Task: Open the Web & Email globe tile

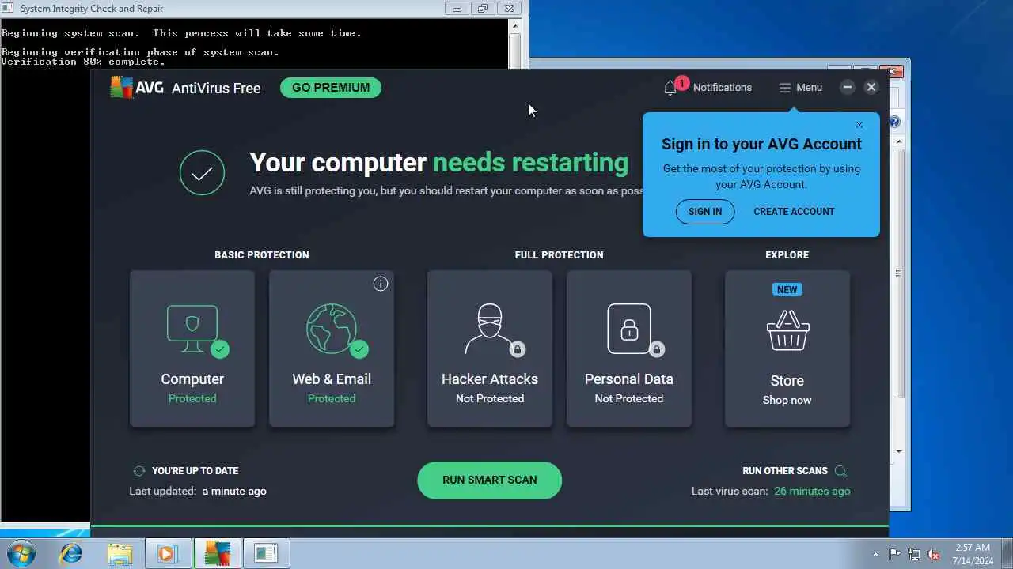Action: [332, 349]
